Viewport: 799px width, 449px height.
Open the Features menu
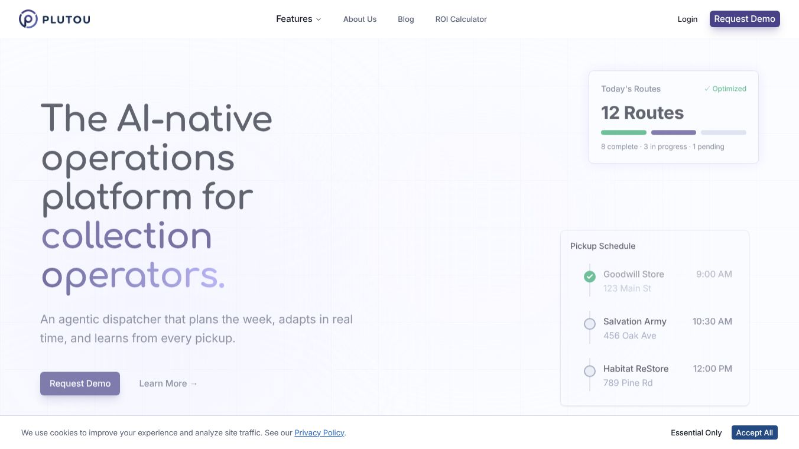point(298,19)
